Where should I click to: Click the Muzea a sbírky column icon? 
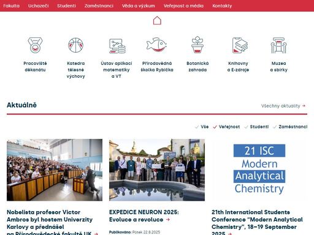tap(278, 45)
